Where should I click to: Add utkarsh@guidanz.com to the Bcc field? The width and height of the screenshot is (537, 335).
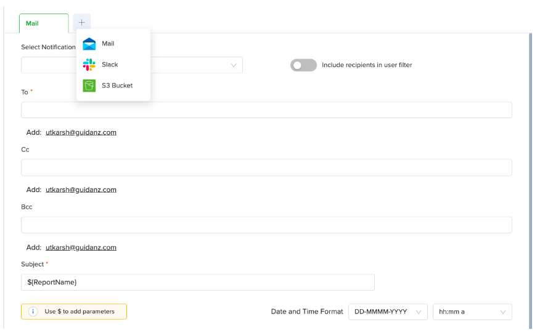coord(81,248)
